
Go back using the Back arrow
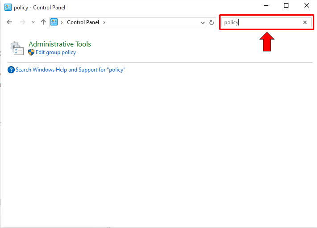9,22
